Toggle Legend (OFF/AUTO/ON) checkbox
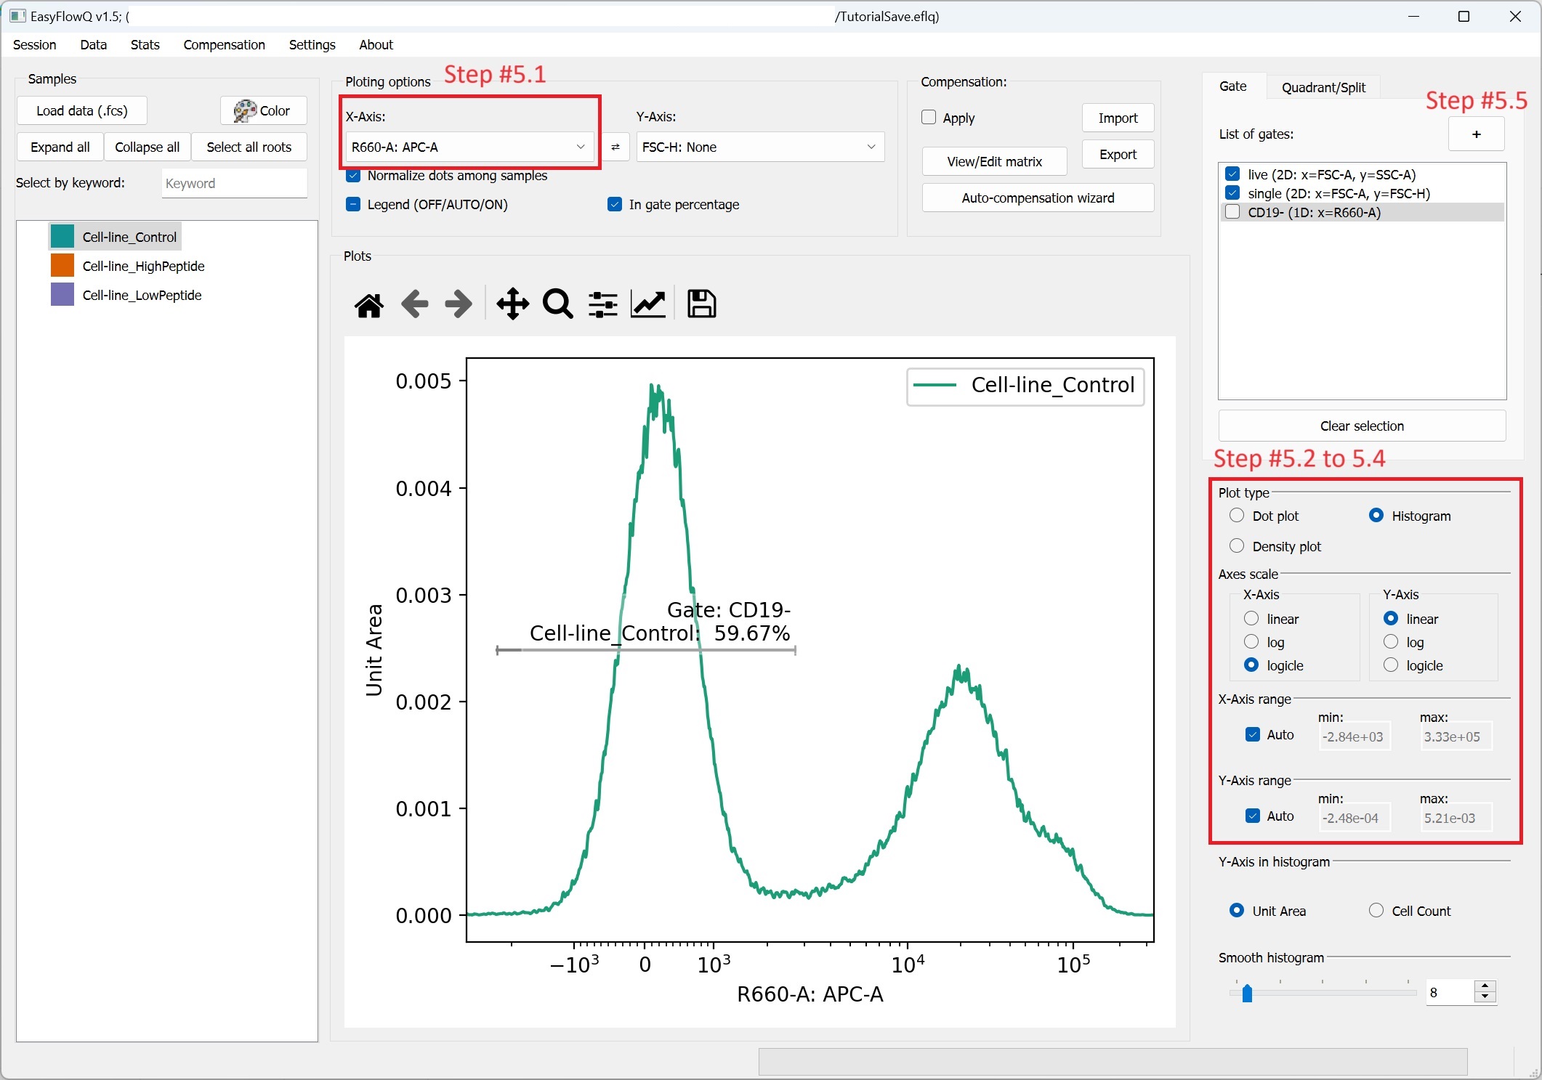 (353, 205)
